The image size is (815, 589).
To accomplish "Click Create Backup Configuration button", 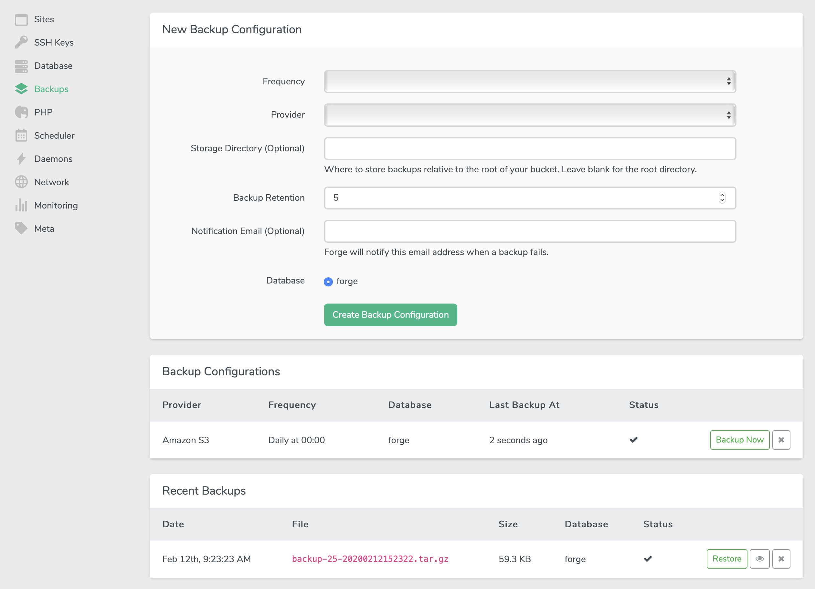I will coord(390,315).
